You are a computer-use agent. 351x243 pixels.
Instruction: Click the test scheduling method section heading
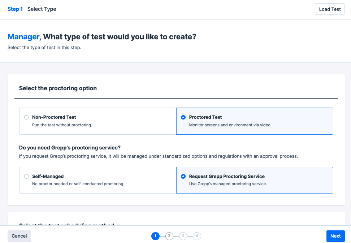[67, 225]
